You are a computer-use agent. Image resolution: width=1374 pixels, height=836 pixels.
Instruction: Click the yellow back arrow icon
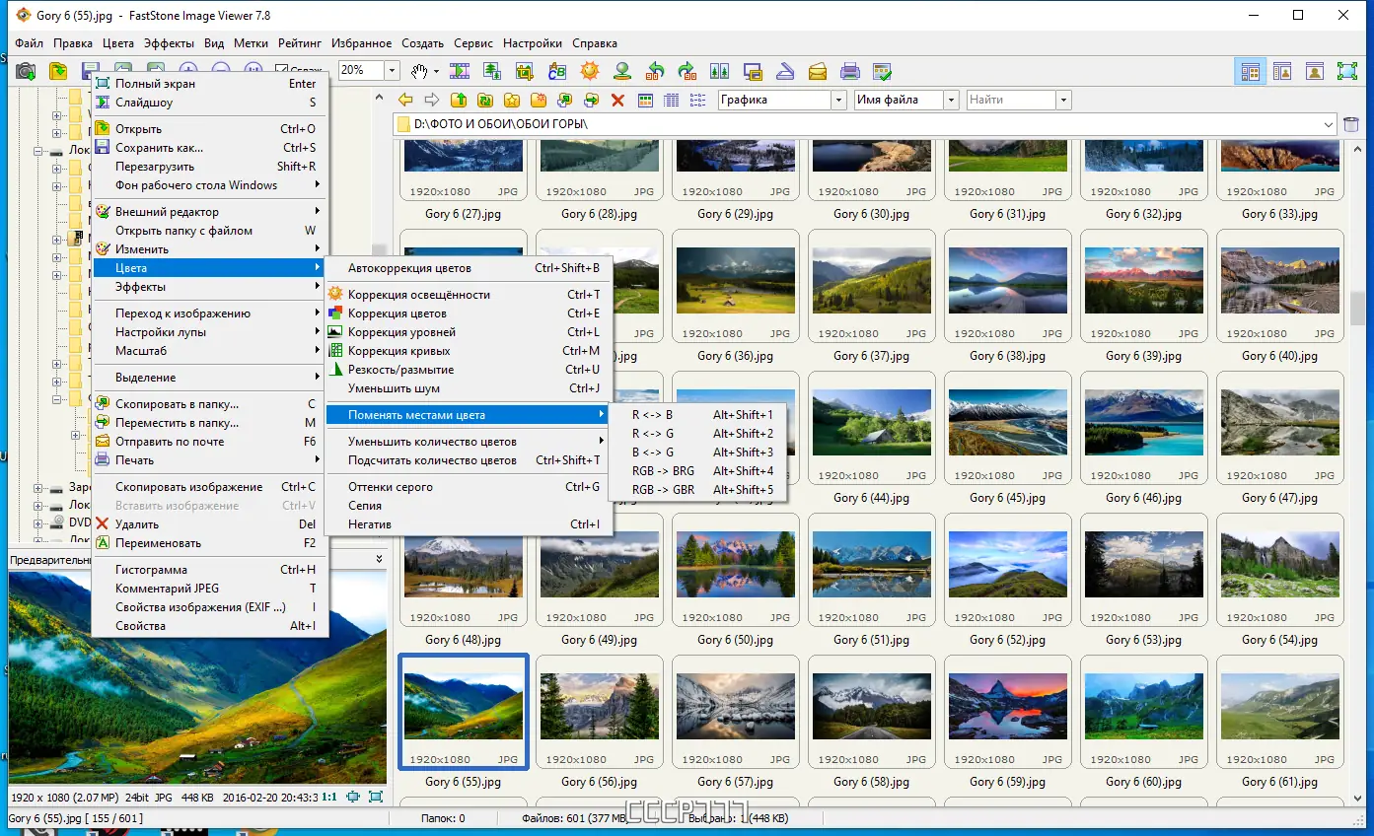[x=405, y=100]
